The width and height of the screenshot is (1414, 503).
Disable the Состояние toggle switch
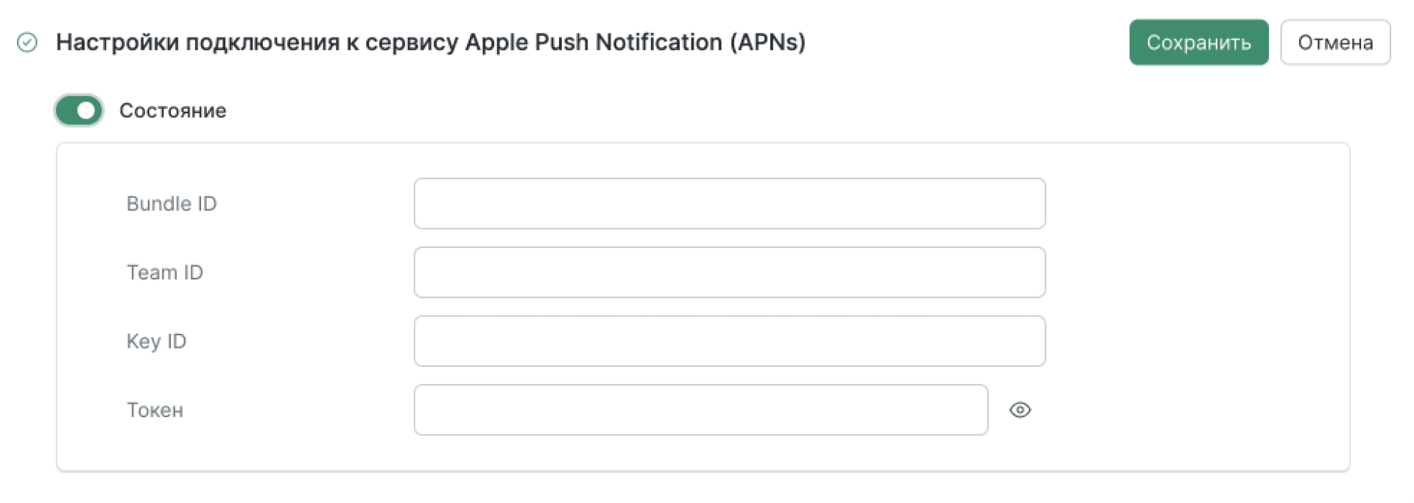click(79, 110)
